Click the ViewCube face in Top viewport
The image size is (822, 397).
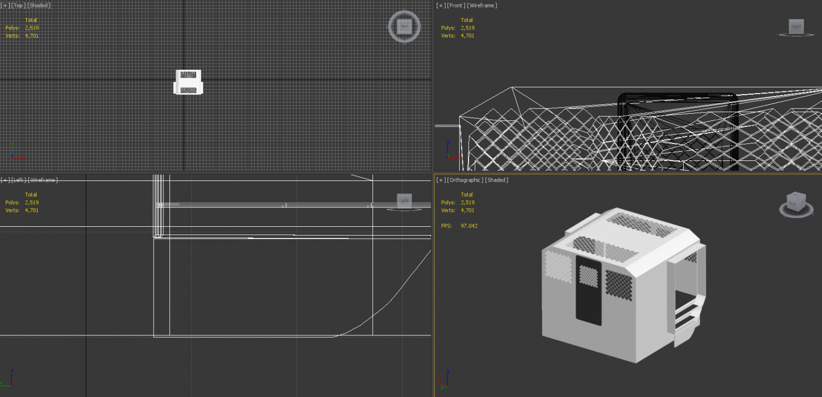pyautogui.click(x=404, y=26)
